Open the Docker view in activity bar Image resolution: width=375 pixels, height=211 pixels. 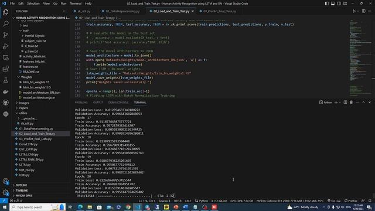[x=5, y=91]
